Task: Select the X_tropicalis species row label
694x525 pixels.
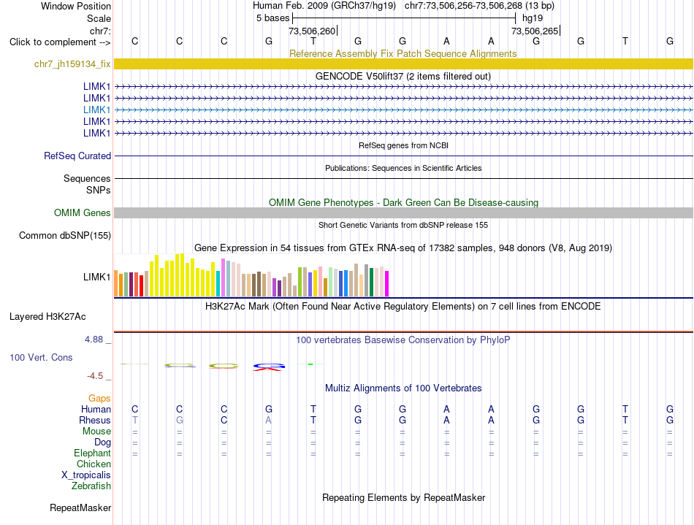Action: tap(86, 475)
